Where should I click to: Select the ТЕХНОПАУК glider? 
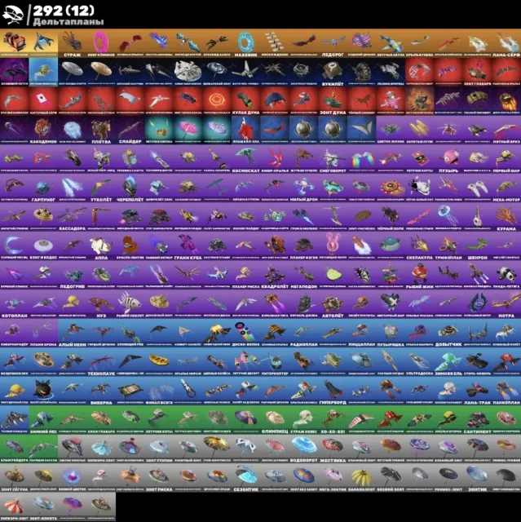pos(101,362)
